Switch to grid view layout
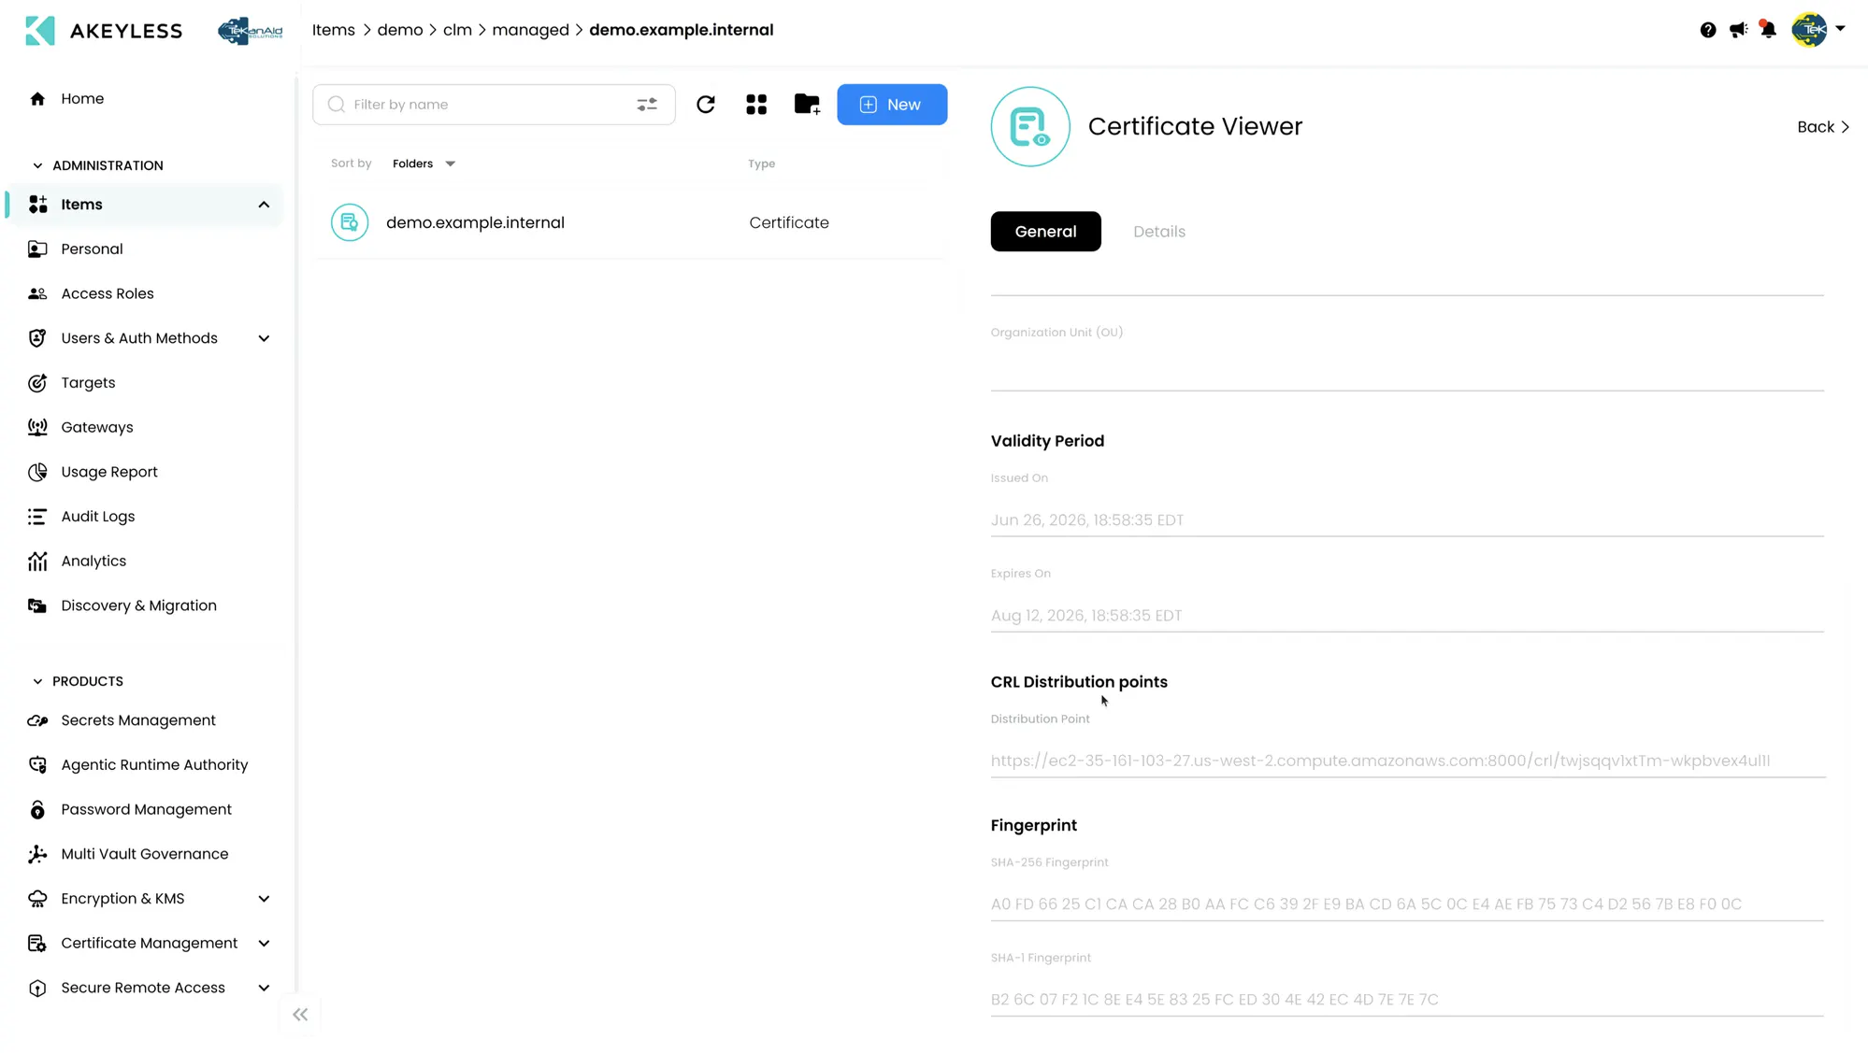 [756, 105]
